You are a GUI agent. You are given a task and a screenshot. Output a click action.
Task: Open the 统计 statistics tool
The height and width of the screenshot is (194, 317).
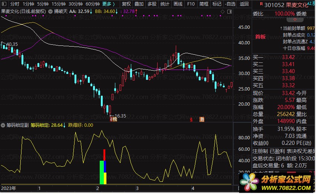pos(165,4)
